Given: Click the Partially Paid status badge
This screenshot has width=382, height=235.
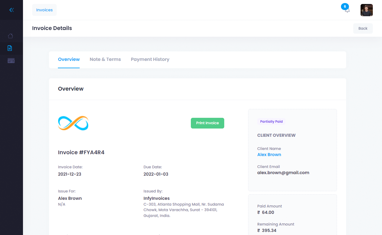Looking at the screenshot, I should (271, 121).
